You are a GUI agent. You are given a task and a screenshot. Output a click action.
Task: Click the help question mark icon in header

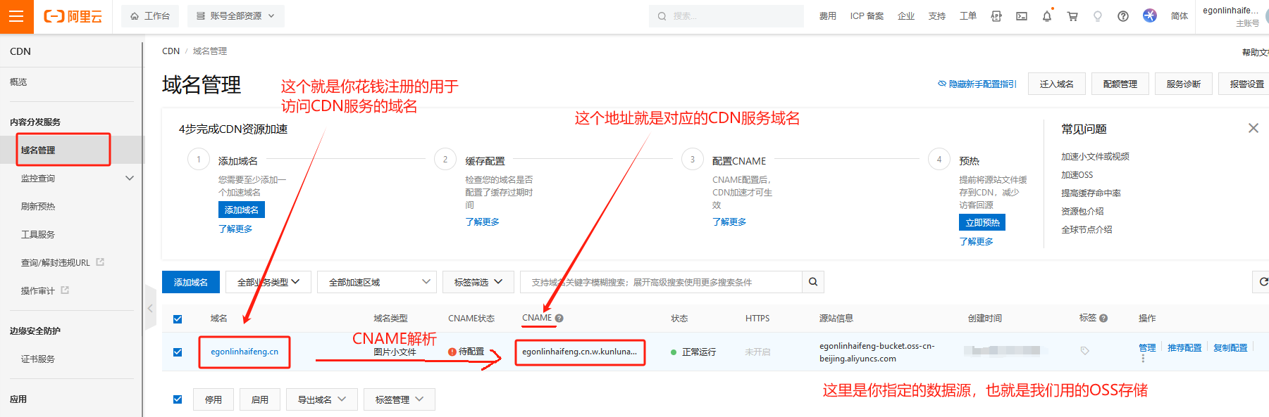pos(1122,16)
